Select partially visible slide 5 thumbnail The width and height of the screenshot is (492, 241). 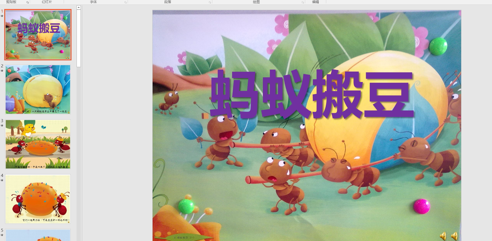tap(38, 235)
